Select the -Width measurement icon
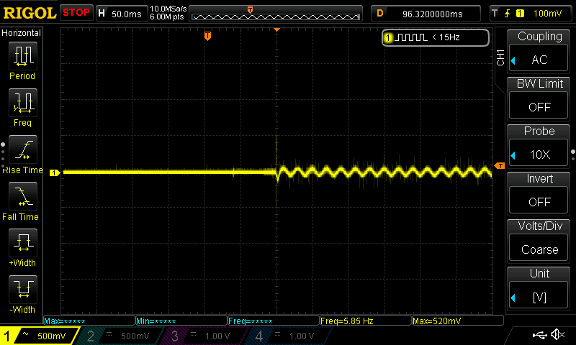 [22, 290]
